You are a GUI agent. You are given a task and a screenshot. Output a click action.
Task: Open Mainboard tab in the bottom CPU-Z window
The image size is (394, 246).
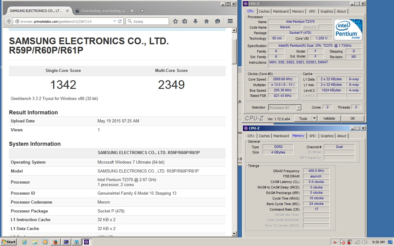pyautogui.click(x=281, y=136)
